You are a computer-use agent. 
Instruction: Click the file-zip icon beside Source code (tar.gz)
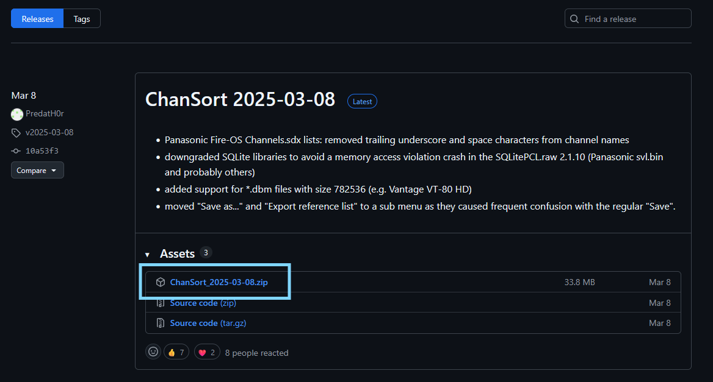pyautogui.click(x=160, y=323)
